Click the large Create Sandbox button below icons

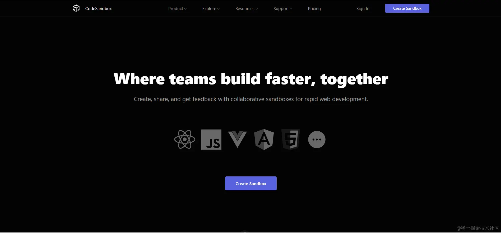[x=251, y=184]
